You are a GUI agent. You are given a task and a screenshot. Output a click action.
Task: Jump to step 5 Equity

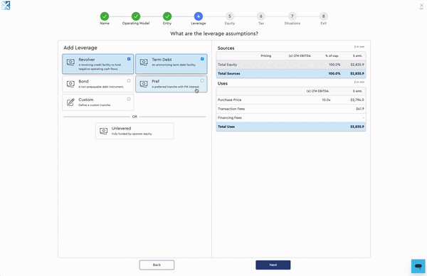pos(230,16)
